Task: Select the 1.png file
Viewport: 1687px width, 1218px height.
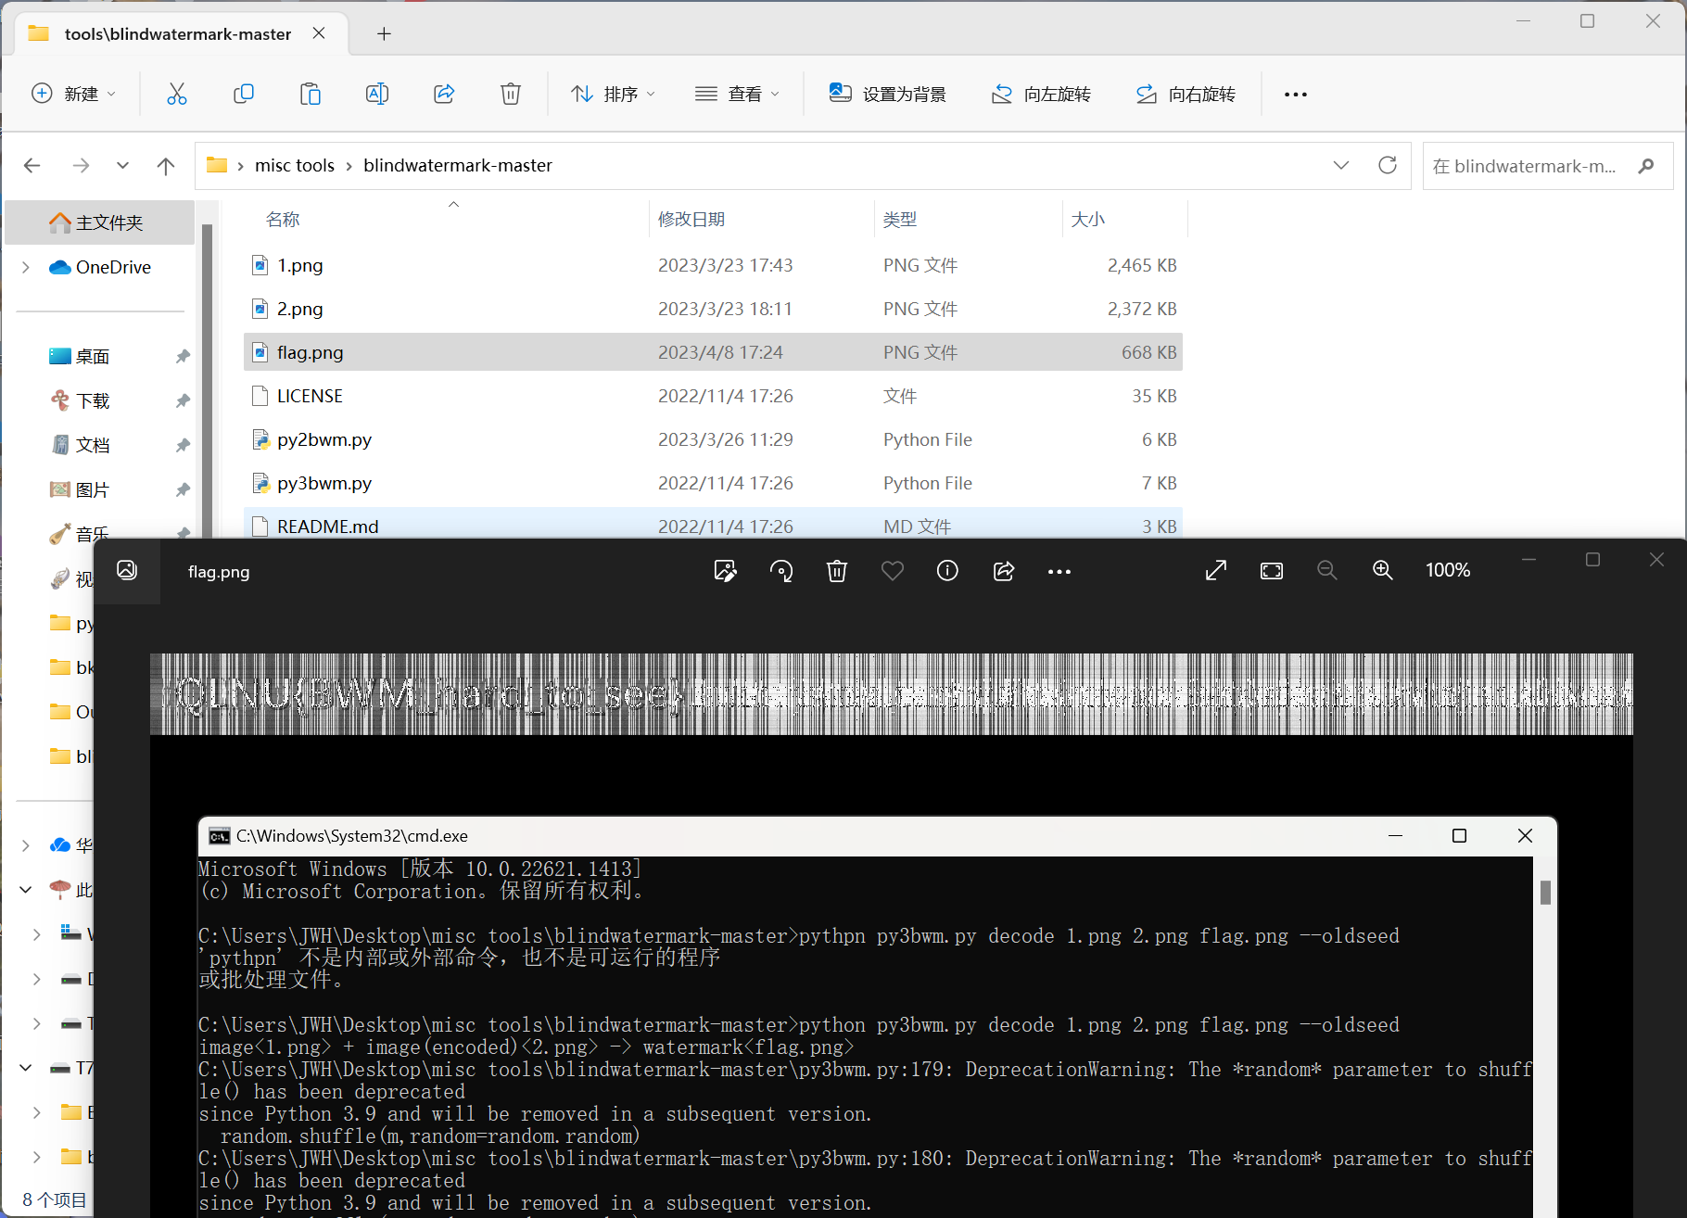Action: click(x=713, y=265)
